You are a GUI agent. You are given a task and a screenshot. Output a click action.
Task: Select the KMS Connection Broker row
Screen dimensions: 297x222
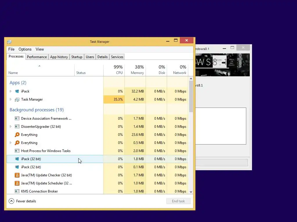97,191
